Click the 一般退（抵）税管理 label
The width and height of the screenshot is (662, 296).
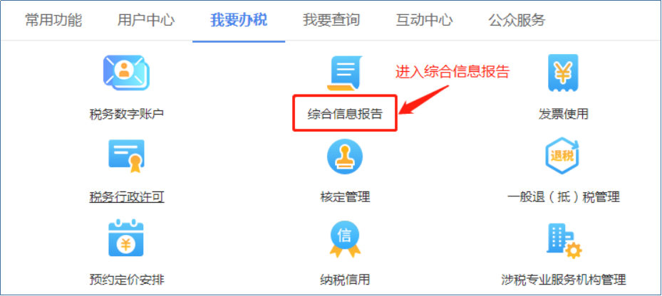coord(564,196)
